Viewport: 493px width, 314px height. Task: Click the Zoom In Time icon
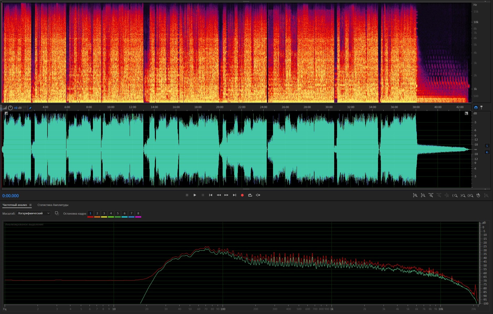point(431,195)
